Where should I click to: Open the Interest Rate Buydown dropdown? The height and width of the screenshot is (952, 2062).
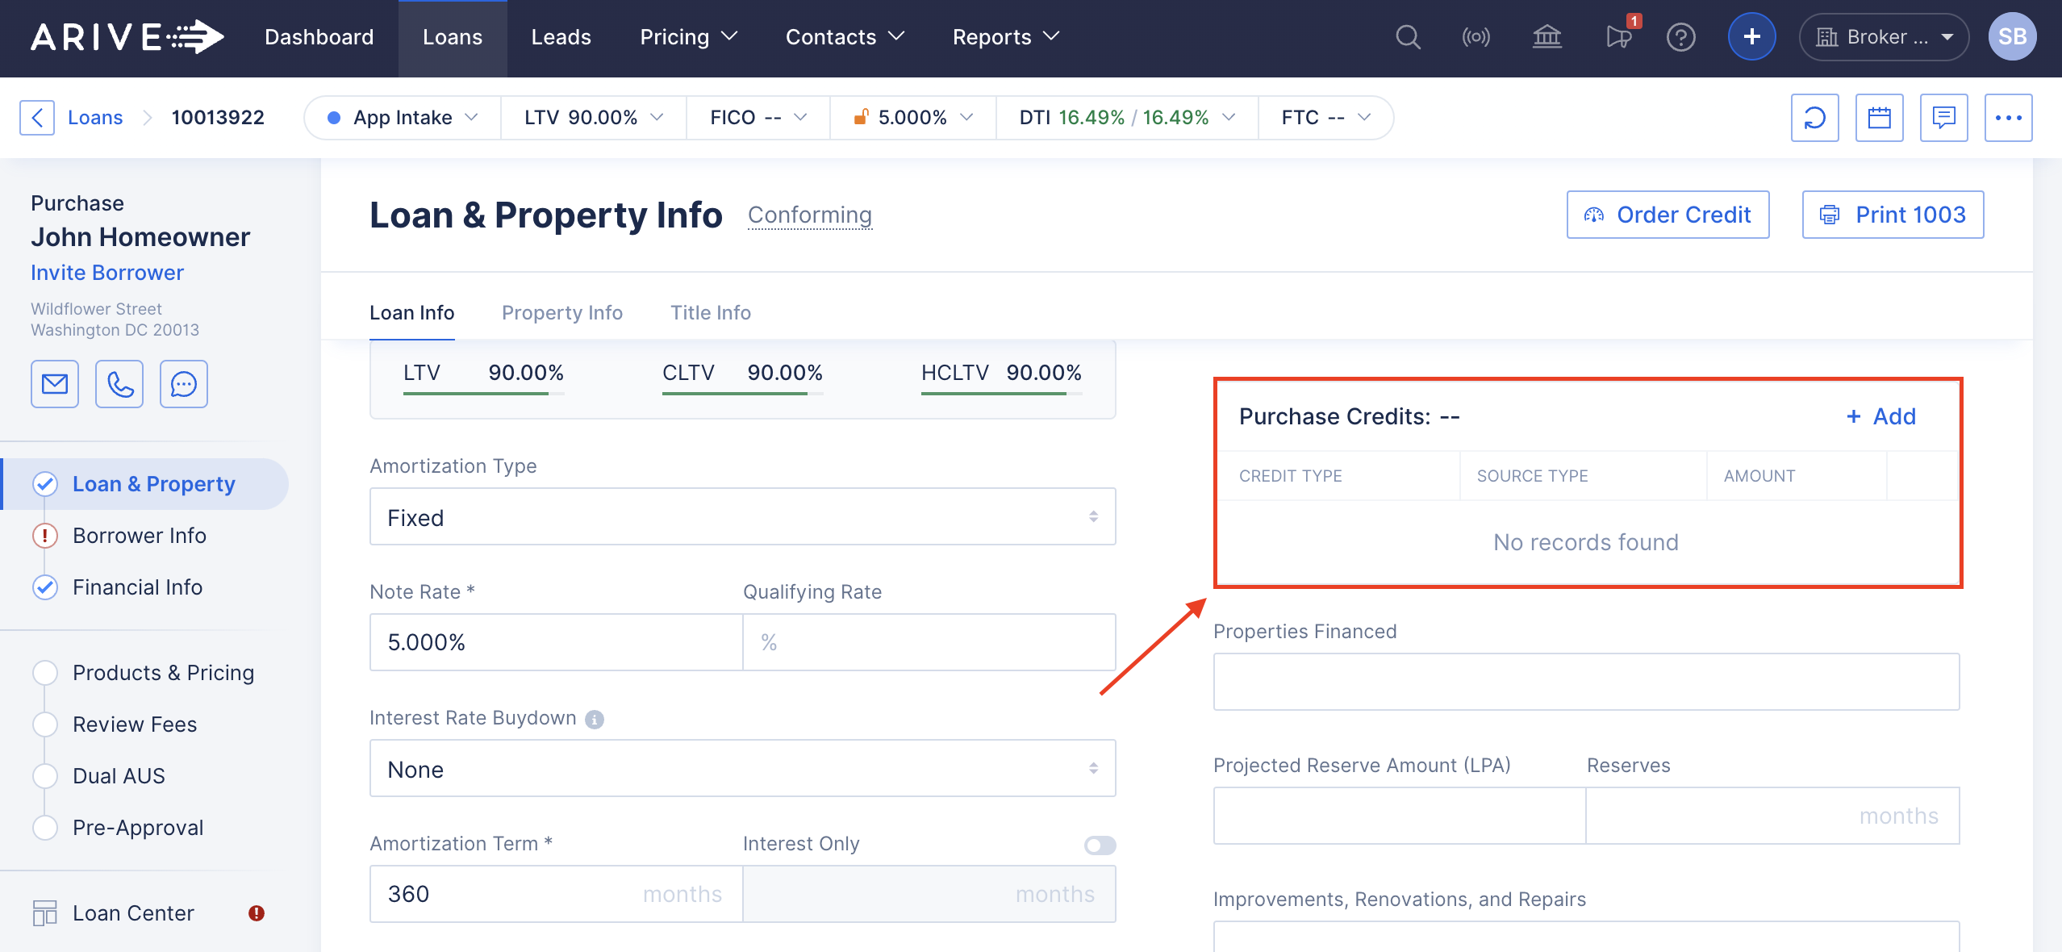tap(742, 769)
